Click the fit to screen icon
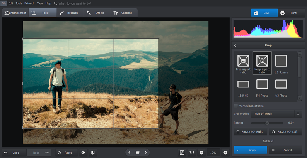The width and height of the screenshot is (307, 158). click(x=182, y=153)
